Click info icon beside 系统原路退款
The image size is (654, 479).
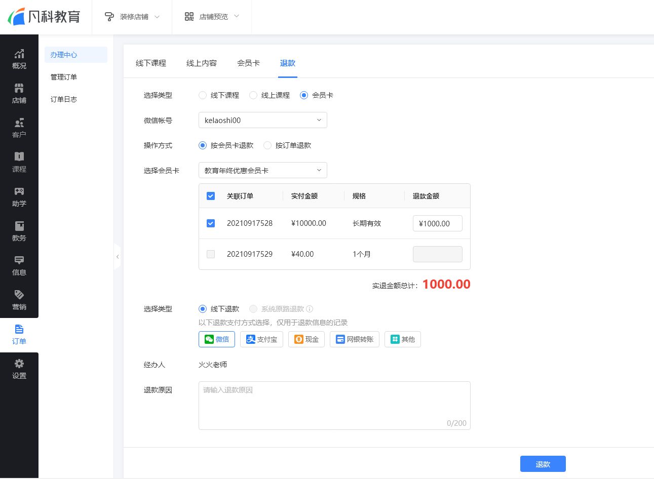310,309
